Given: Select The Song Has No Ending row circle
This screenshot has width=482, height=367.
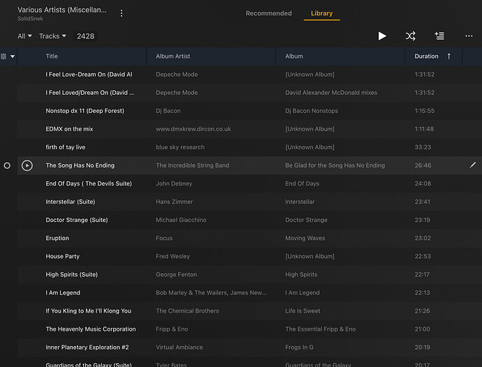Looking at the screenshot, I should pos(7,165).
